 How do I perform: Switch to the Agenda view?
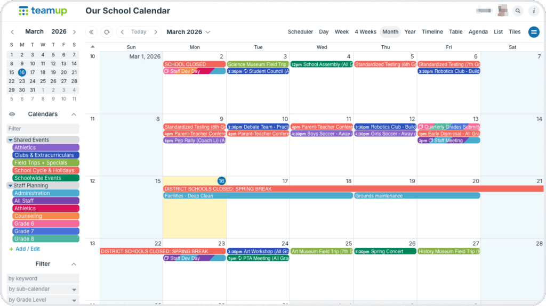pos(478,32)
